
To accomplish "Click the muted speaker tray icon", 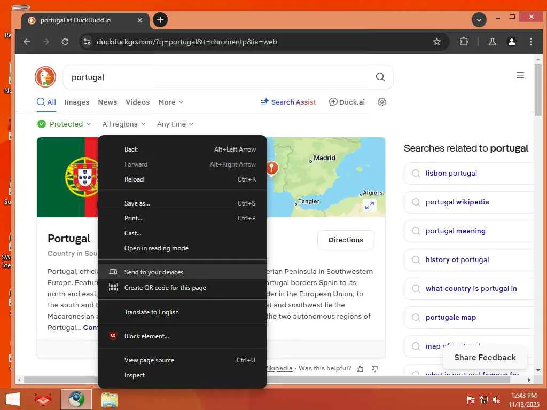I will [496, 400].
